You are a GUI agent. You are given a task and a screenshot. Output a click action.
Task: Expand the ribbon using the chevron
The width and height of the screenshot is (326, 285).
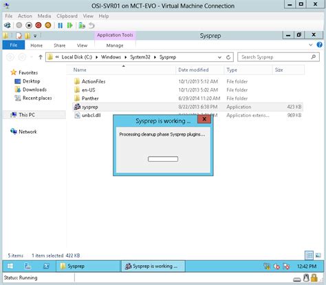311,45
